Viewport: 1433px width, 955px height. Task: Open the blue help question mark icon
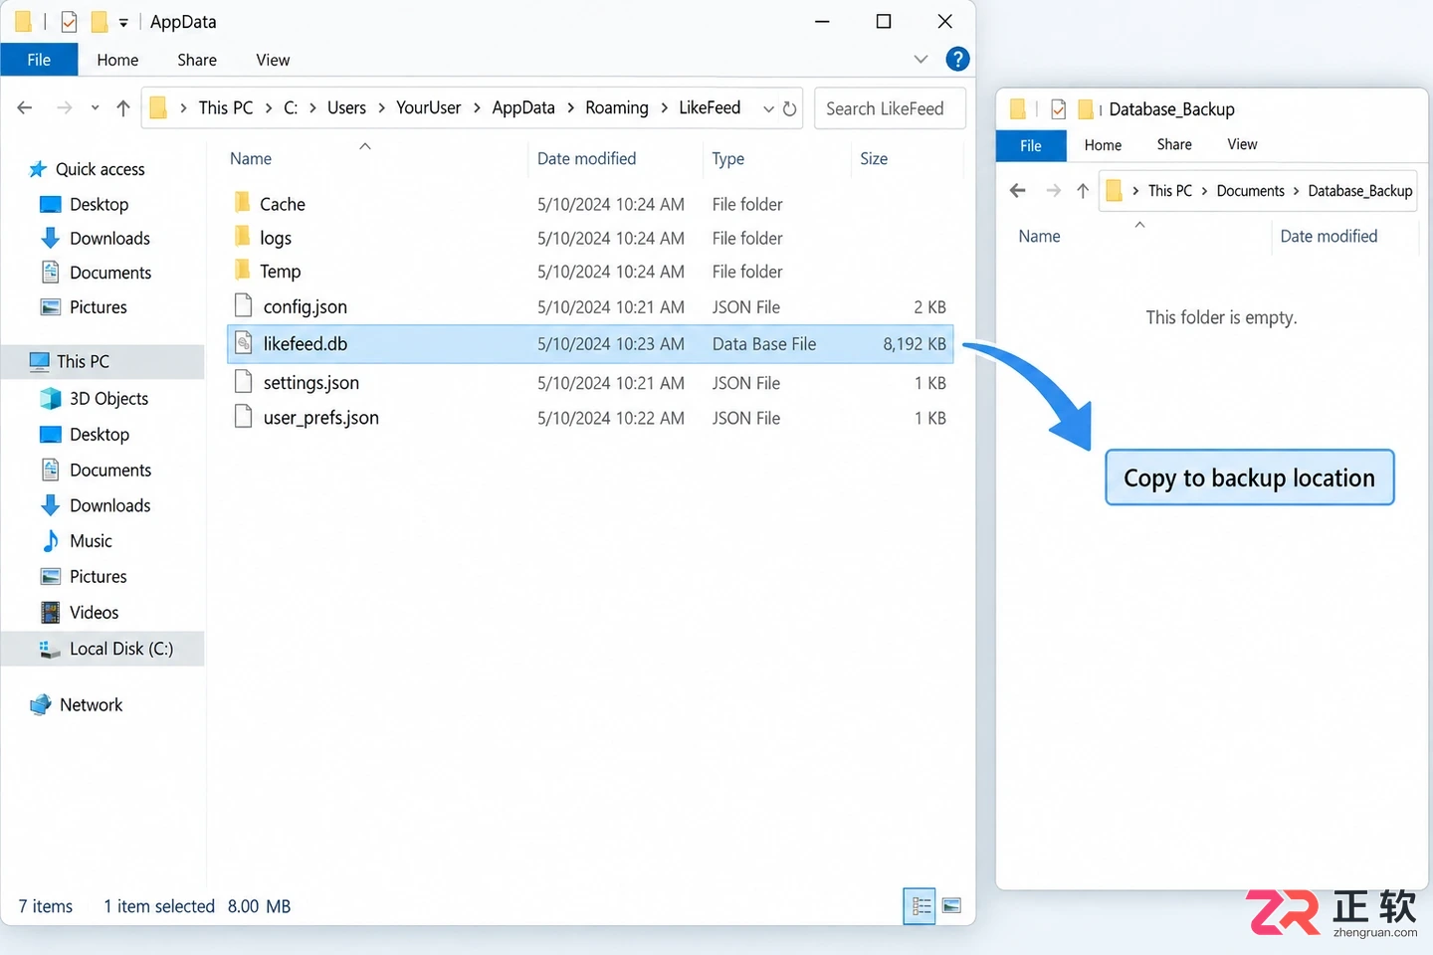click(957, 60)
